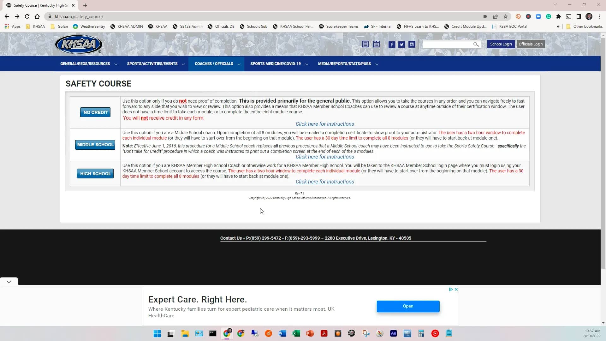Collapse the bottom ad panel chevron
Screen dimensions: 606x341
click(9, 282)
